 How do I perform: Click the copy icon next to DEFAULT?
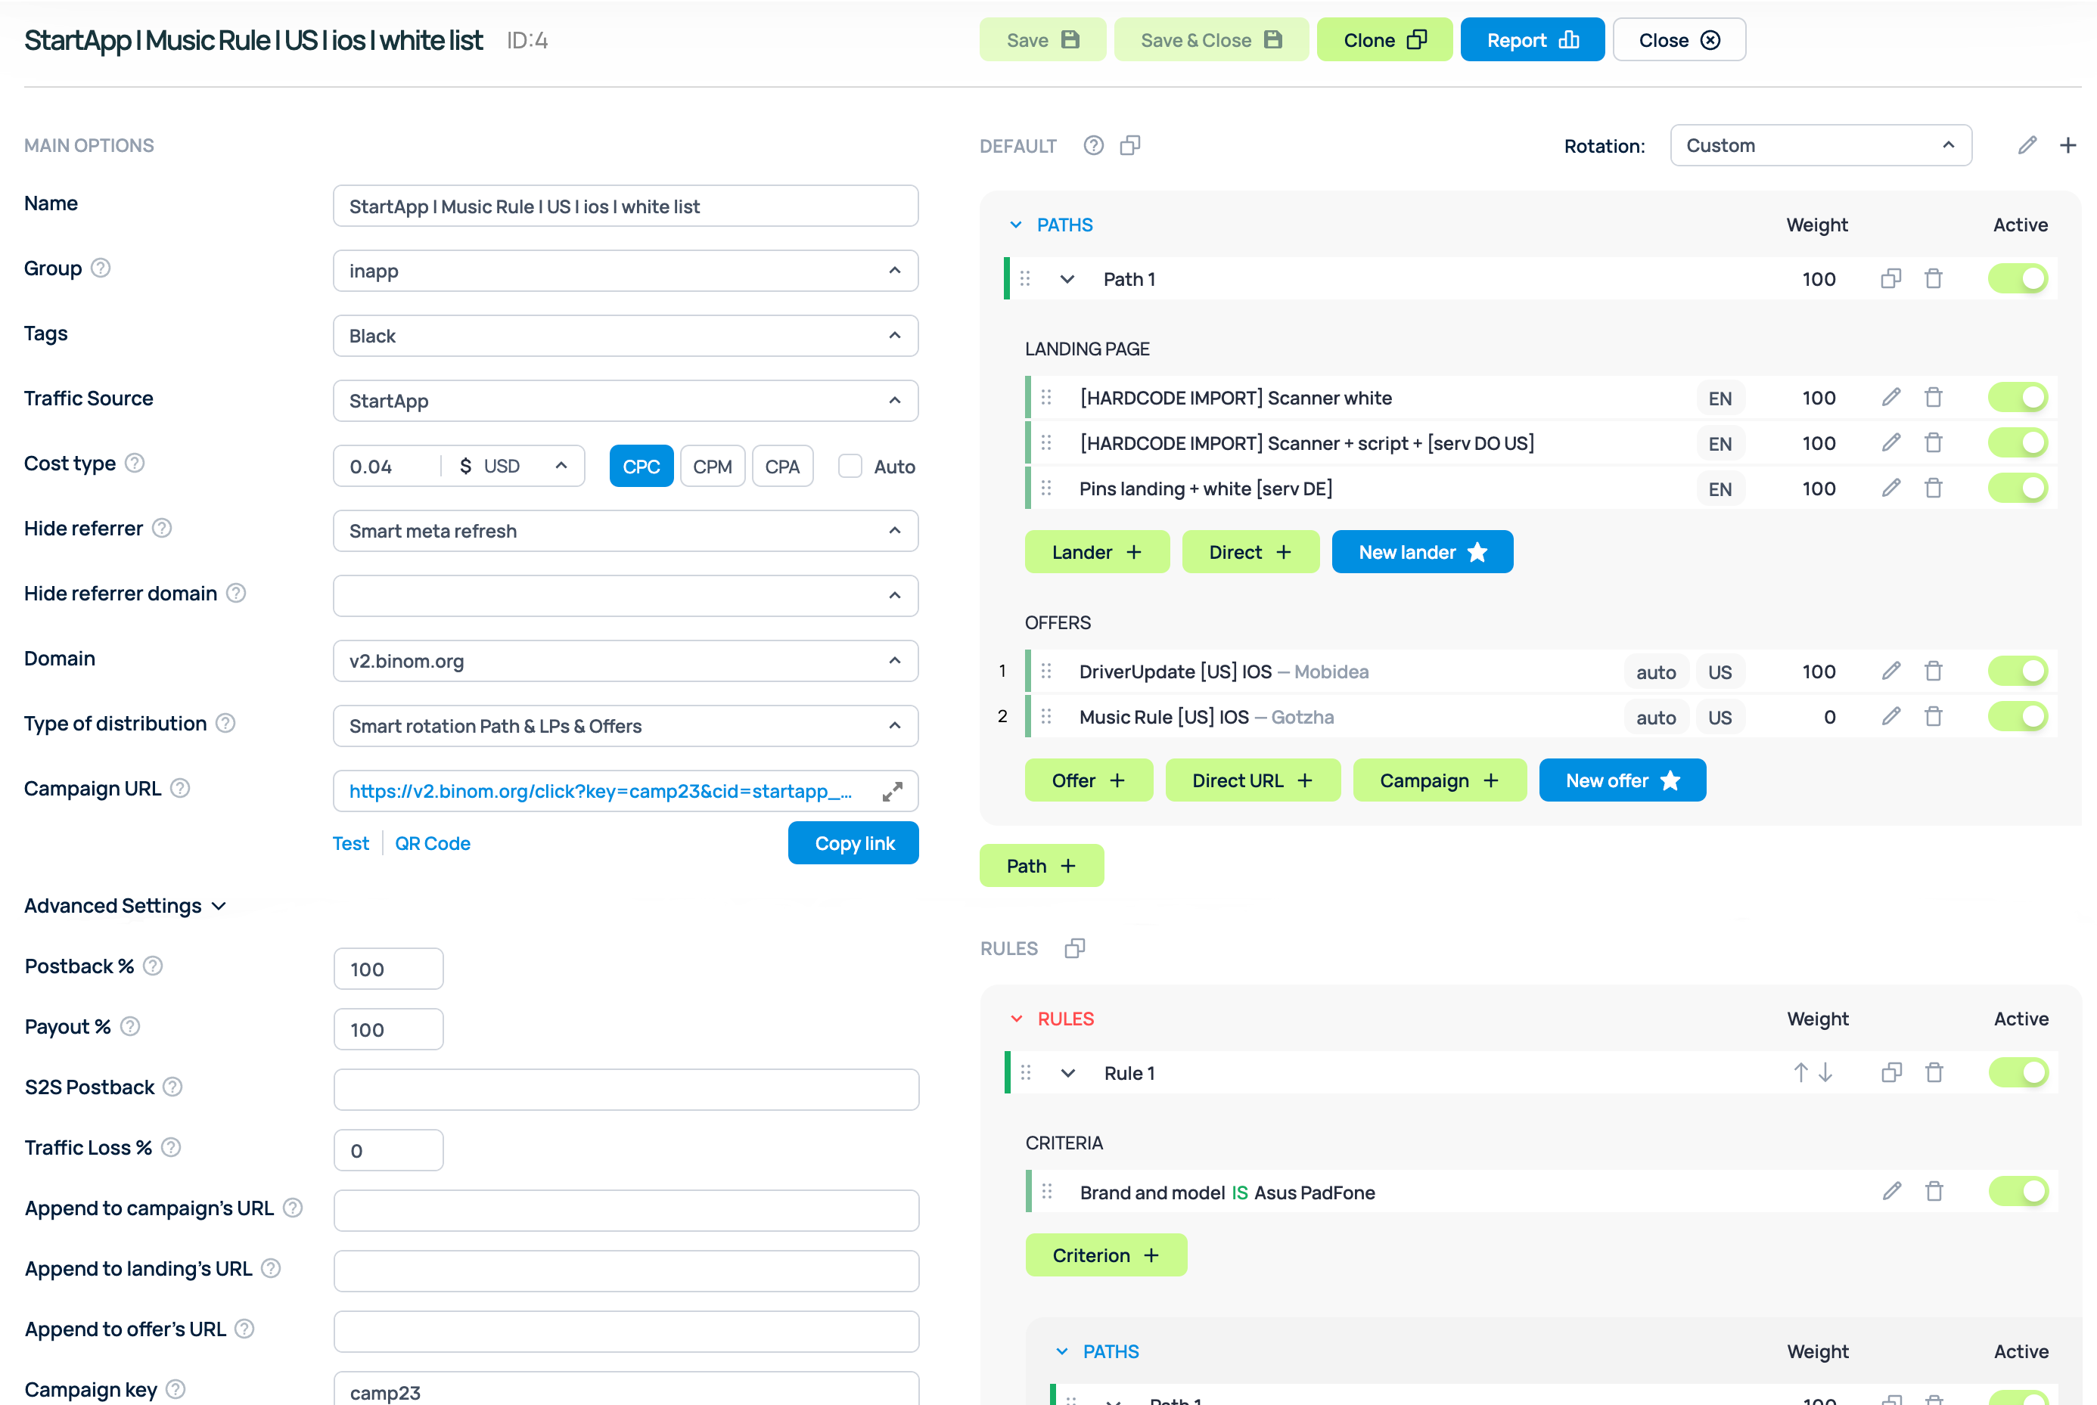tap(1130, 145)
